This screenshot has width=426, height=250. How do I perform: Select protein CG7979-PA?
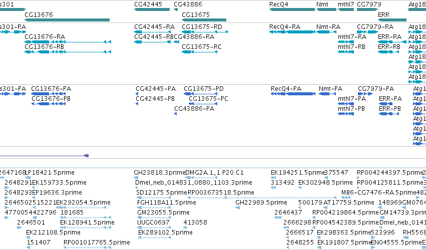(376, 88)
